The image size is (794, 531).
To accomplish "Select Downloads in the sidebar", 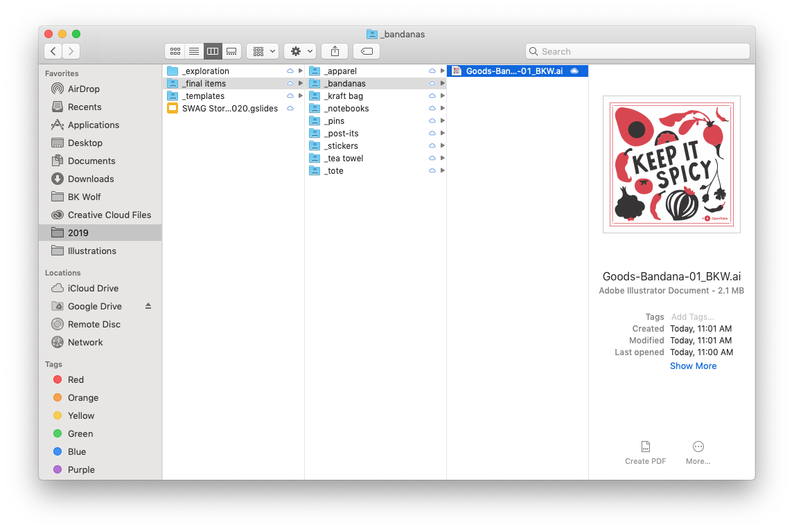I will coord(90,179).
